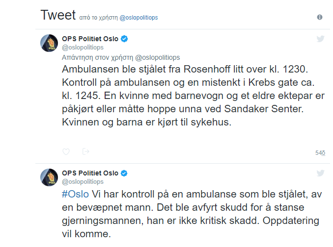Open the #Oslo hashtag link
Viewport: 333px width, 247px height.
pos(75,195)
